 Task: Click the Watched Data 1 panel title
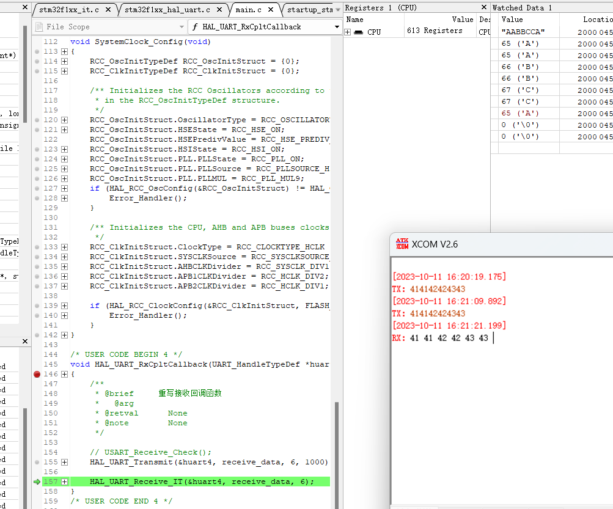pos(523,7)
